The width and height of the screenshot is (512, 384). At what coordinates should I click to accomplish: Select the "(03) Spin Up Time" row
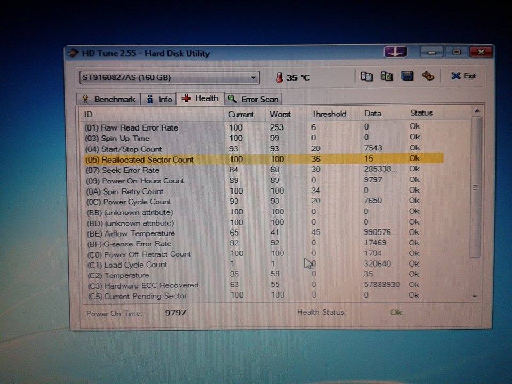click(x=263, y=138)
